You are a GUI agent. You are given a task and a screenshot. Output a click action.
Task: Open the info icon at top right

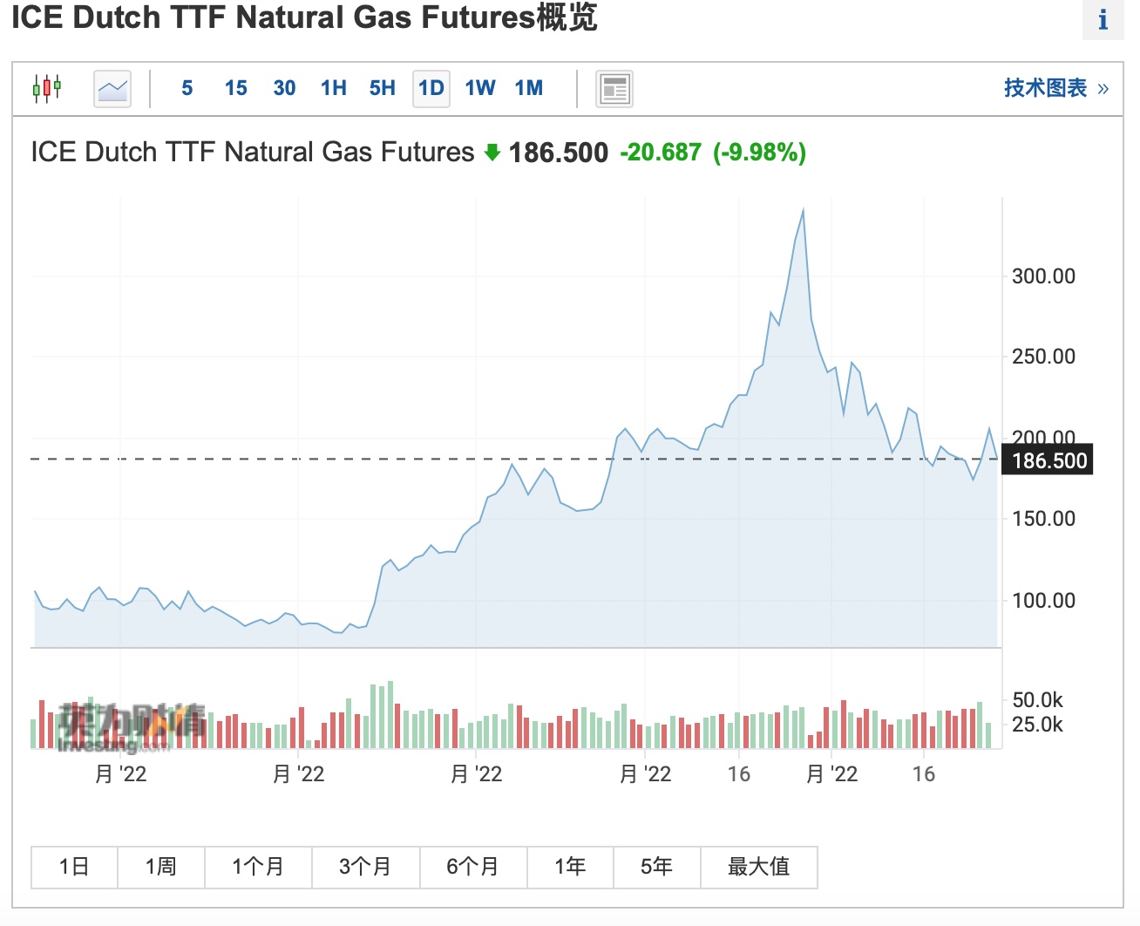tap(1103, 19)
